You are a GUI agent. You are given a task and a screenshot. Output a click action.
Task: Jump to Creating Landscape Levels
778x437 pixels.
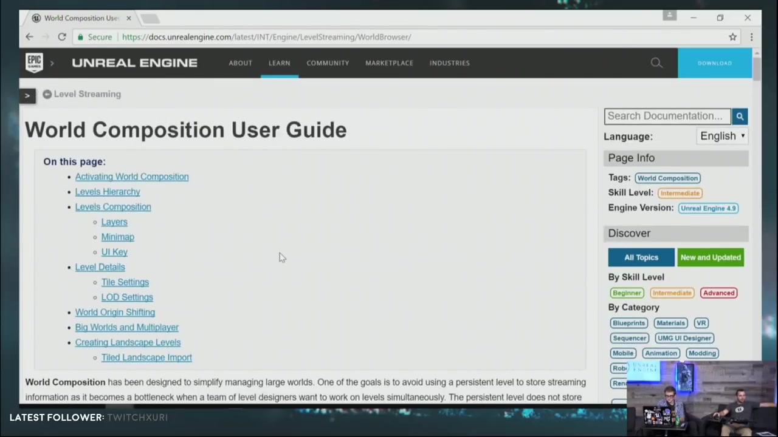pyautogui.click(x=128, y=342)
